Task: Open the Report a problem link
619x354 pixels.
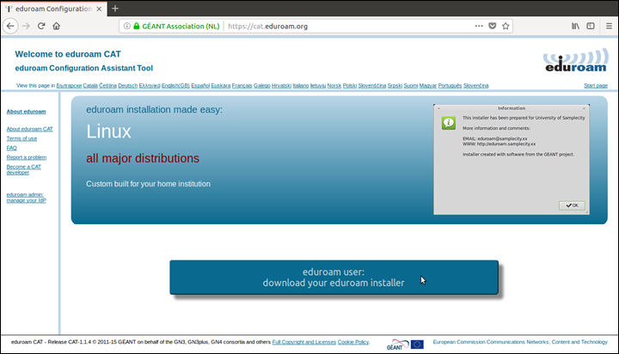Action: coord(27,157)
